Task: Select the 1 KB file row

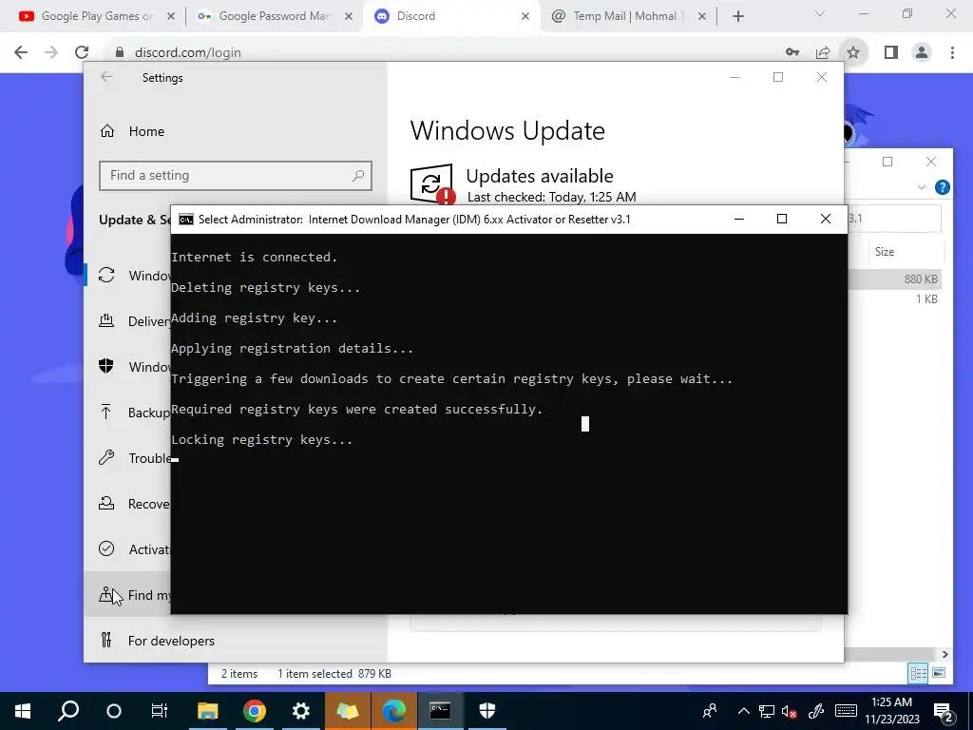Action: (893, 299)
